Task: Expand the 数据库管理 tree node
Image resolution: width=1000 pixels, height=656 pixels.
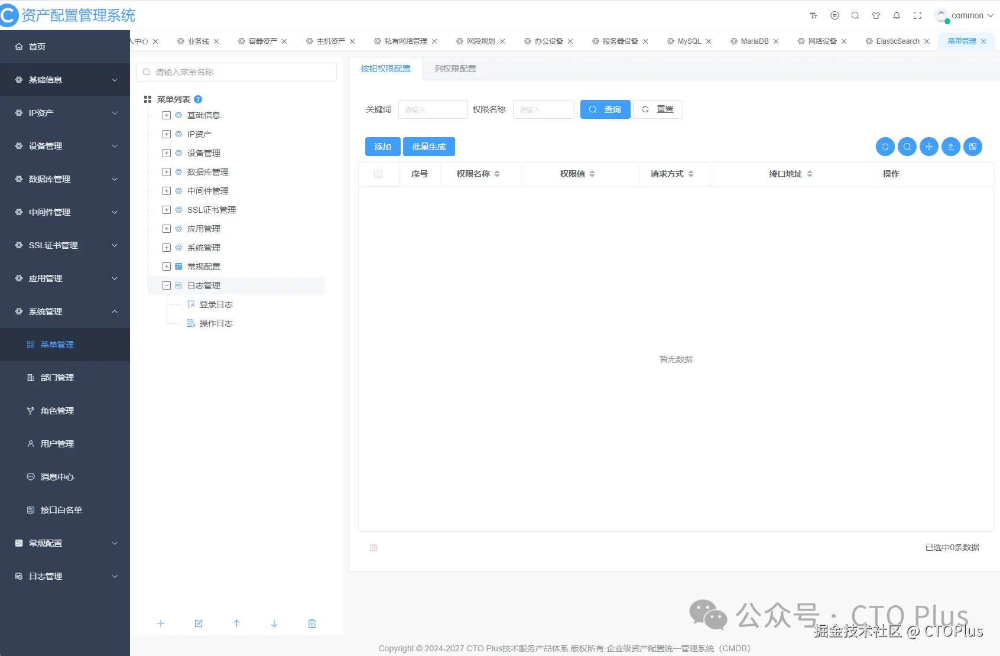Action: click(x=166, y=172)
